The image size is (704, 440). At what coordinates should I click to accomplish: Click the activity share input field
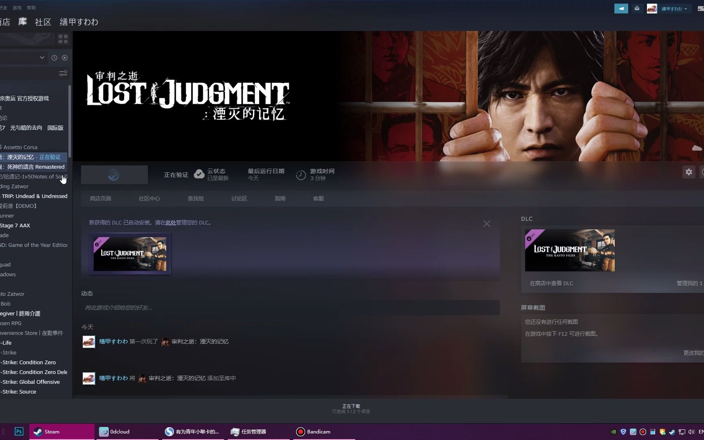(290, 308)
